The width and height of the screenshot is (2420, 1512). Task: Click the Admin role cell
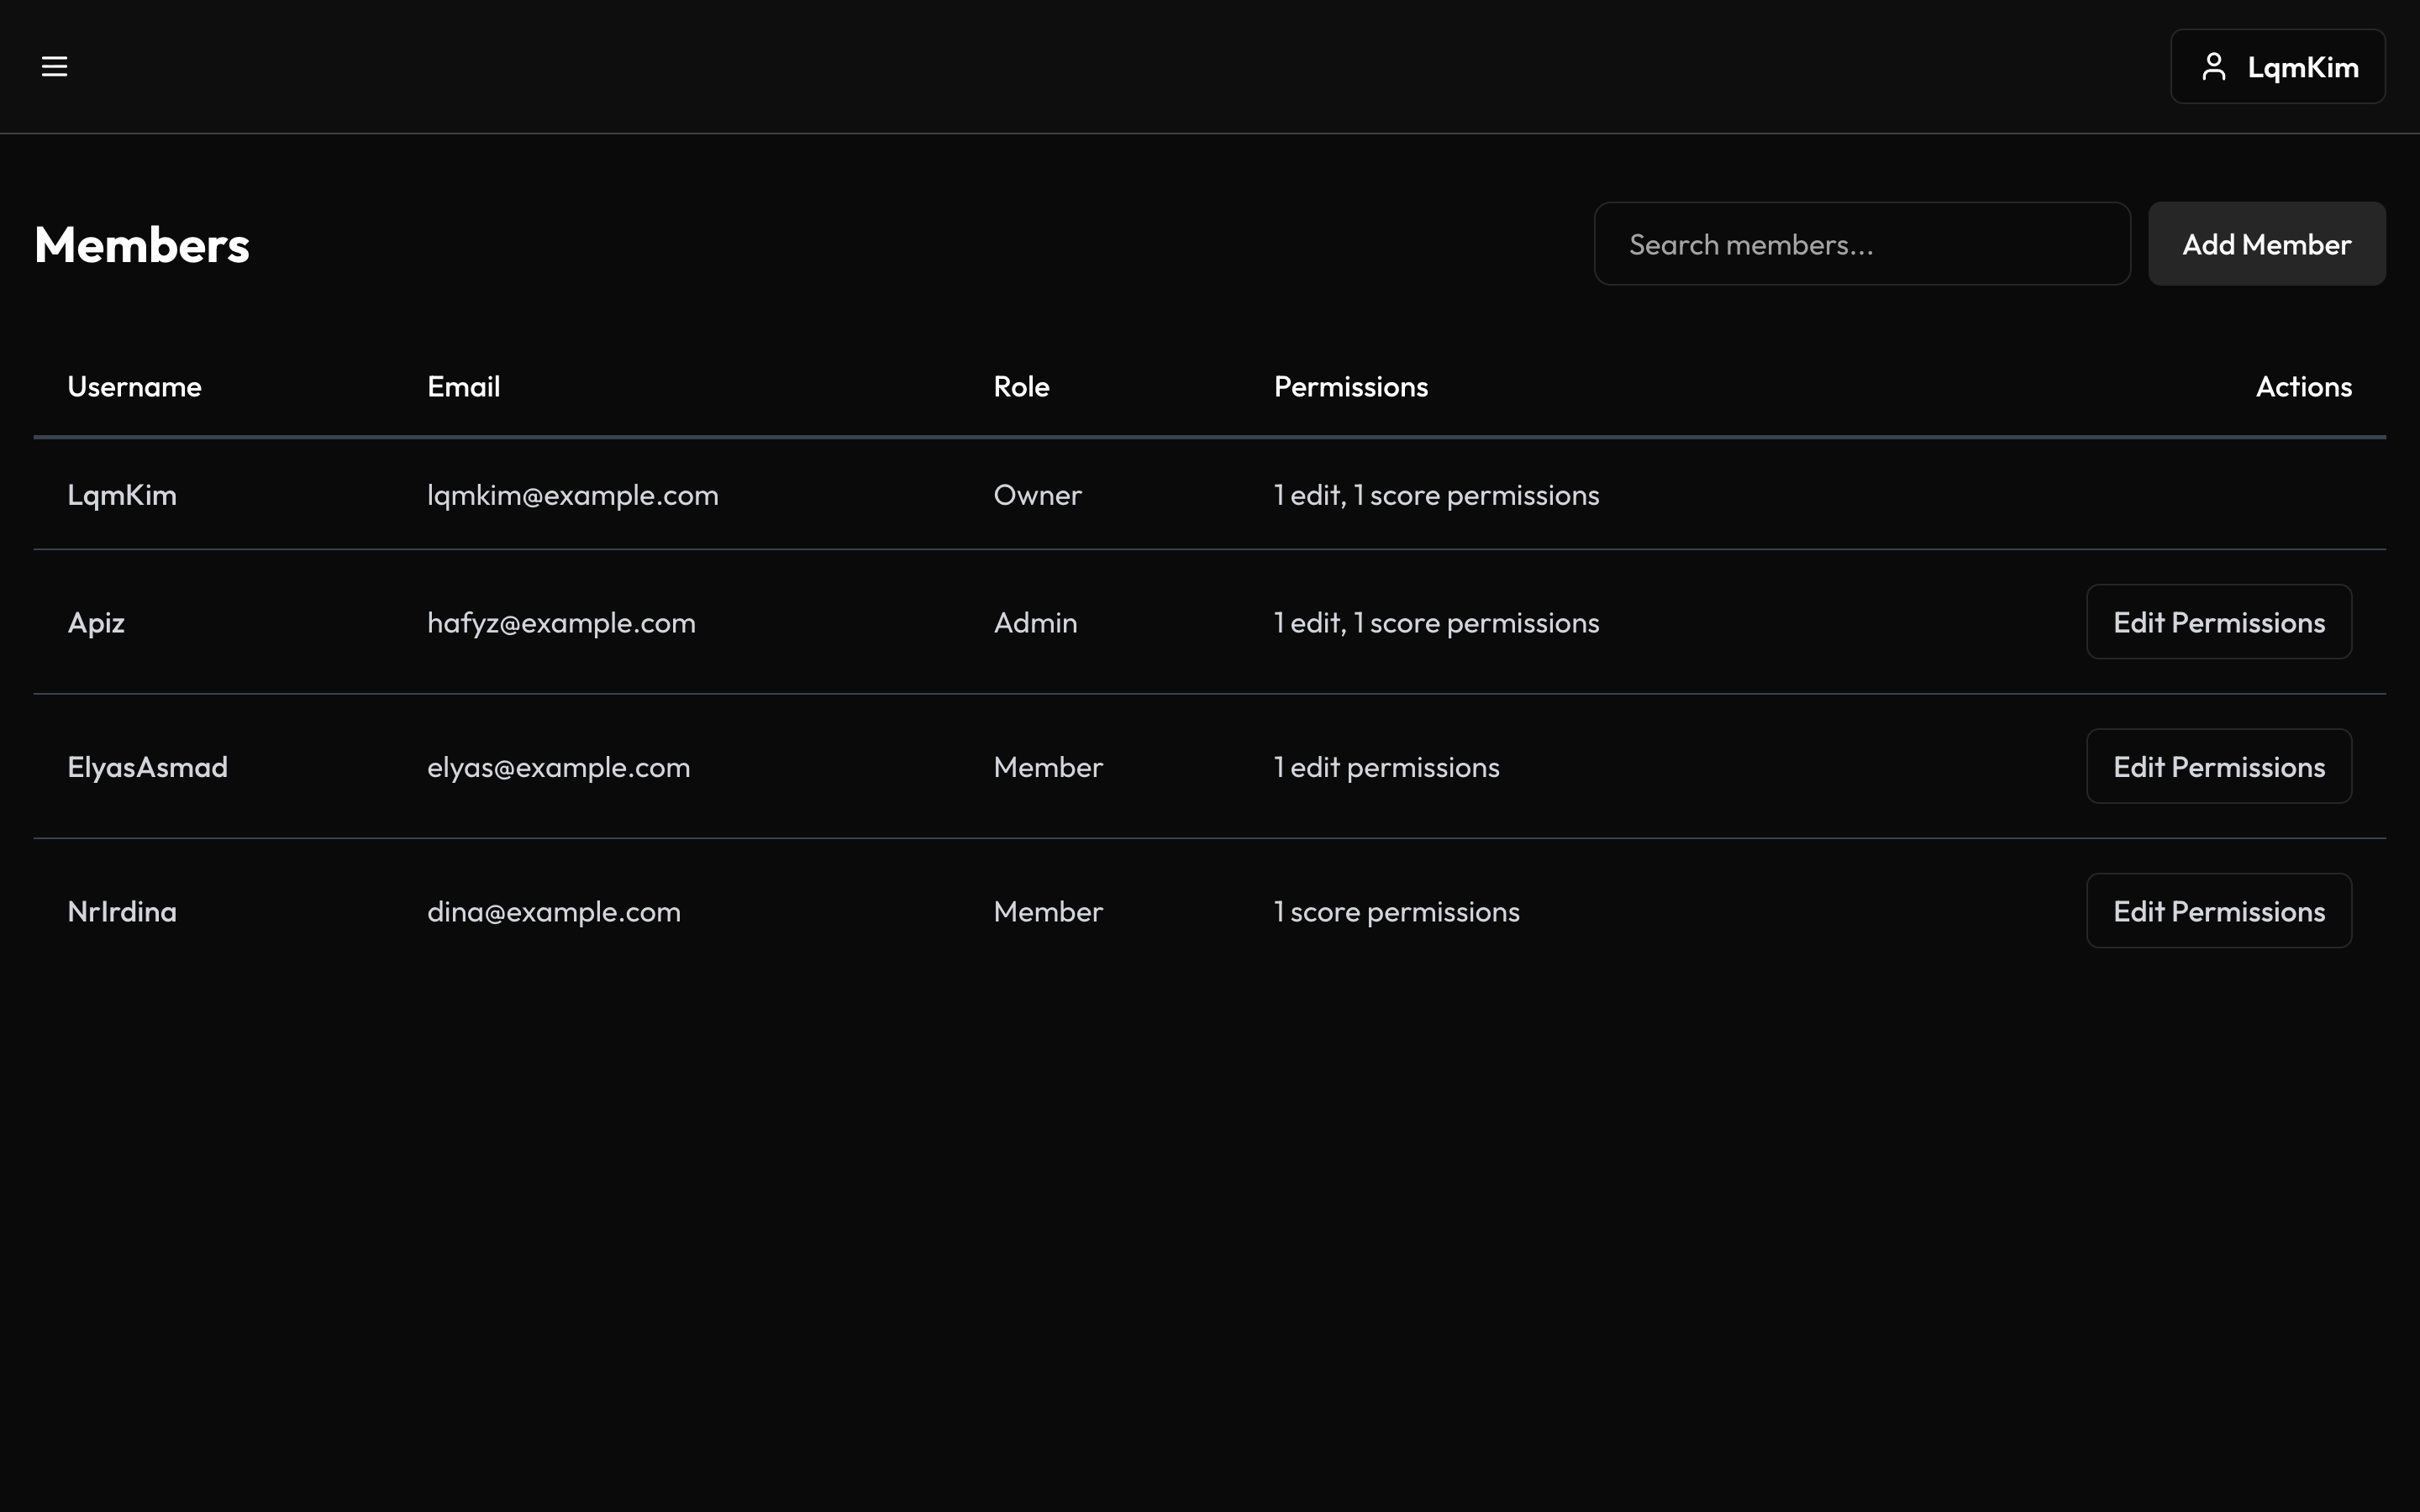tap(1035, 623)
